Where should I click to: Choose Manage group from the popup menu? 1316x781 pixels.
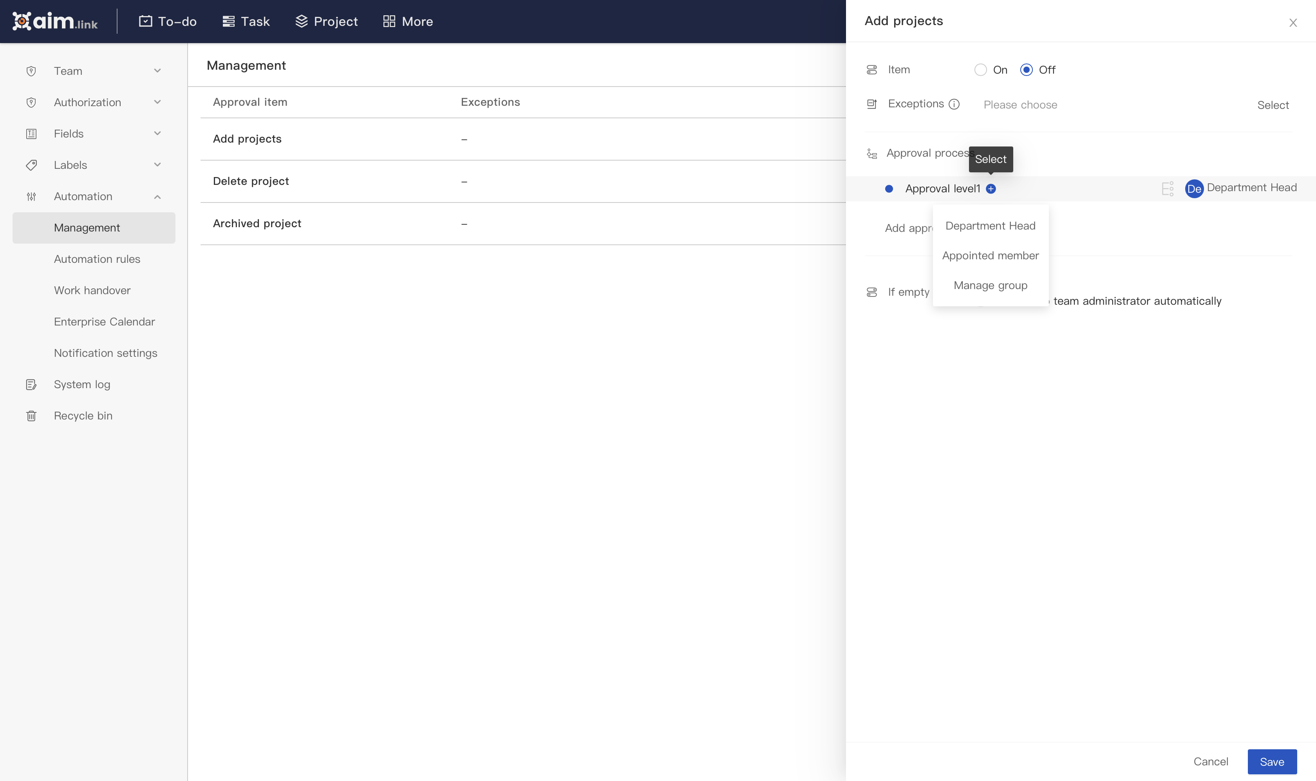tap(990, 285)
